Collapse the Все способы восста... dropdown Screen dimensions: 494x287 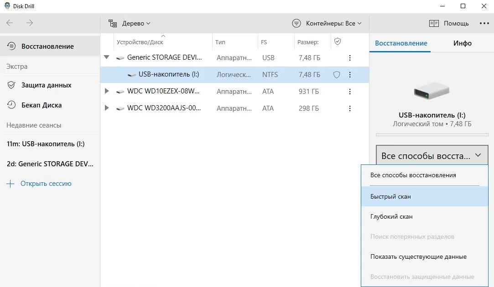point(432,155)
